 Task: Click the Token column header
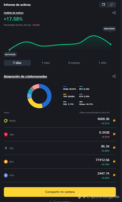(x=6, y=113)
